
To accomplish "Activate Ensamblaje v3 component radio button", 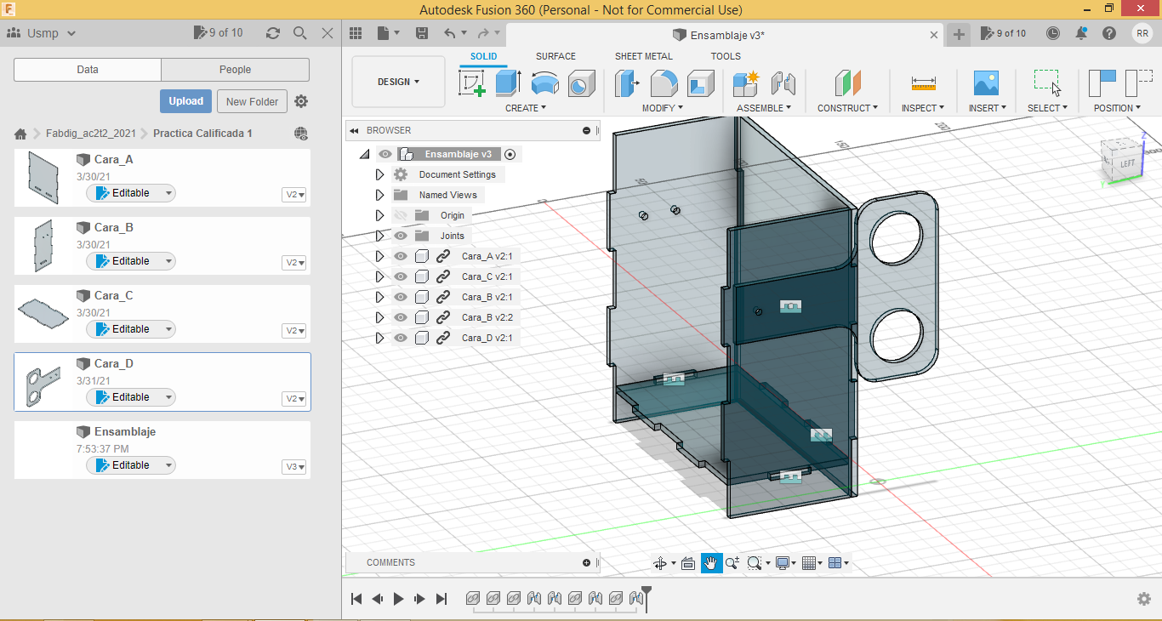I will point(510,154).
